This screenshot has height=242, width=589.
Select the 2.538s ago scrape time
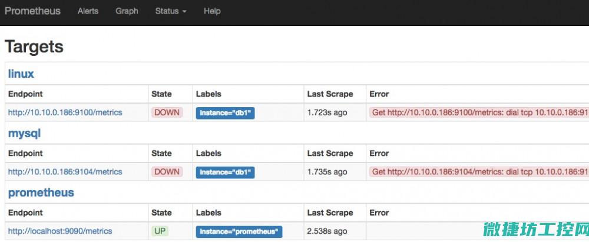click(327, 231)
